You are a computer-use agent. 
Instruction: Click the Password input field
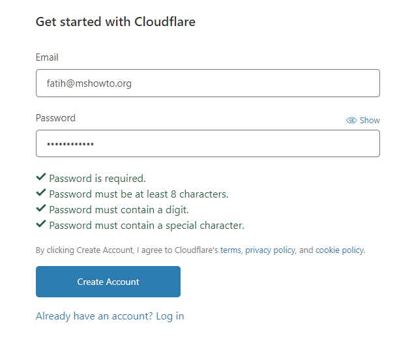(x=207, y=143)
